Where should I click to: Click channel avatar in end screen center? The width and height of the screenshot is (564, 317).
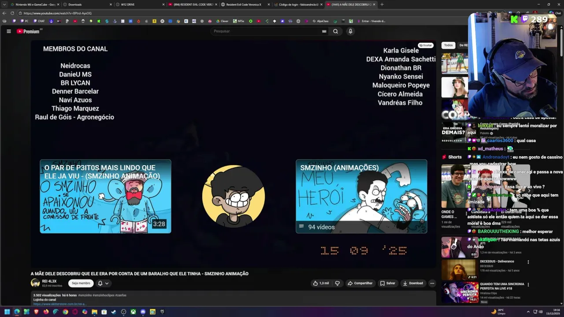point(234,196)
